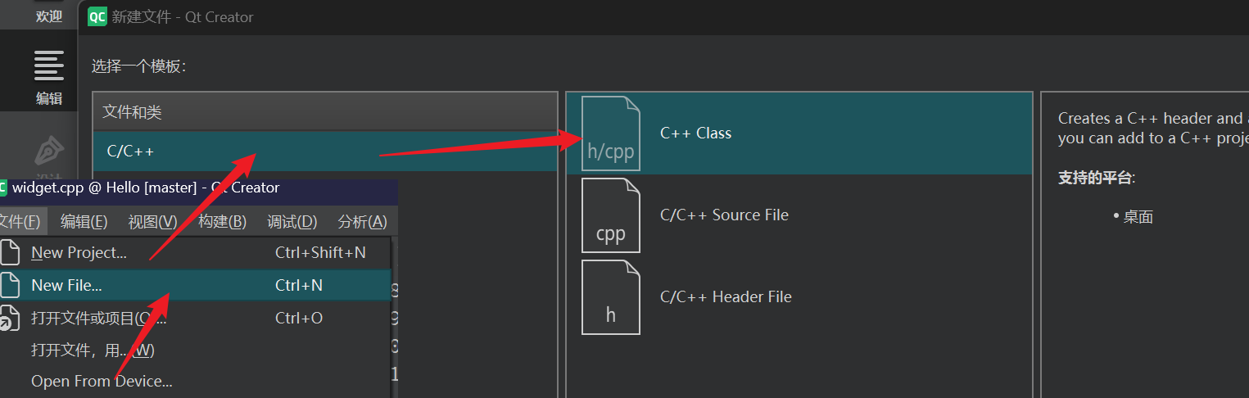Open the 文件(F) menu
The image size is (1249, 398).
point(19,221)
